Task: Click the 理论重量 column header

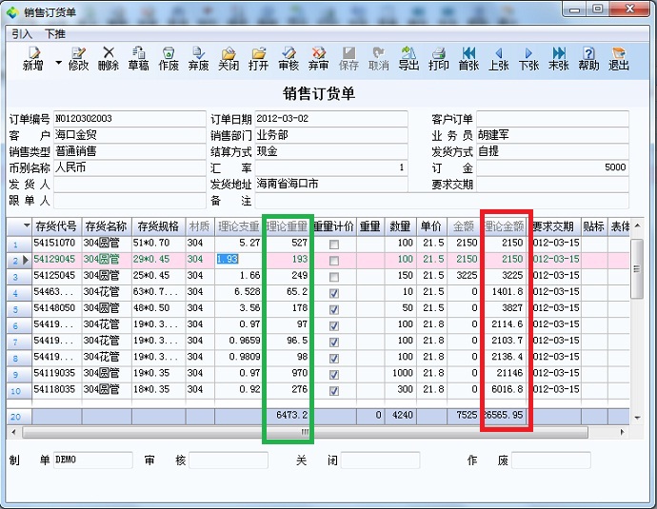Action: pos(287,226)
